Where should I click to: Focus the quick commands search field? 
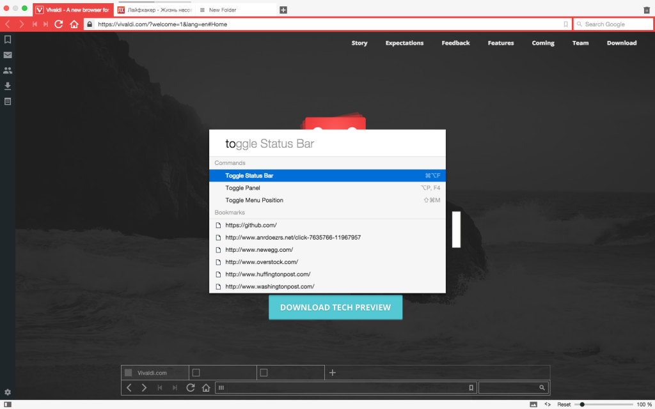[x=327, y=144]
